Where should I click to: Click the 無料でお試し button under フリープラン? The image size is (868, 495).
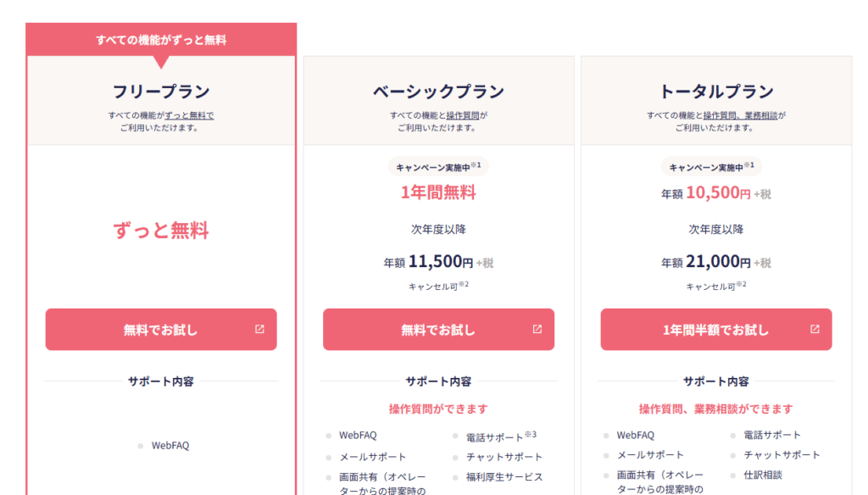point(161,330)
